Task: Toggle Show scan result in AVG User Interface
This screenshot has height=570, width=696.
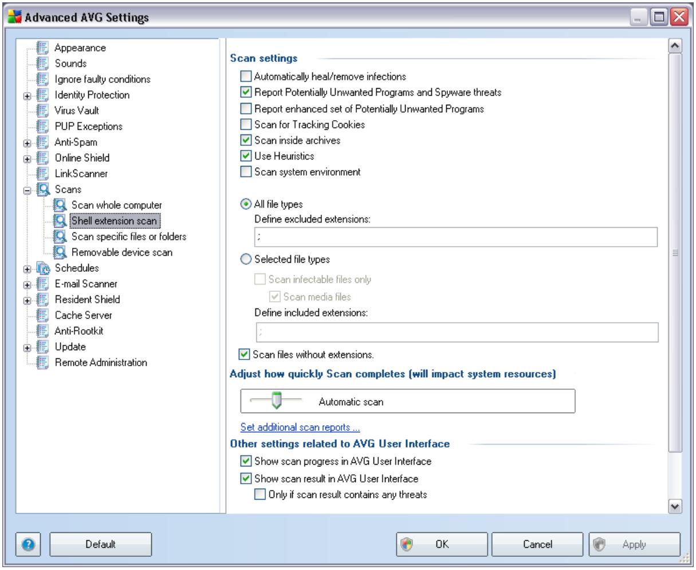Action: click(x=246, y=478)
